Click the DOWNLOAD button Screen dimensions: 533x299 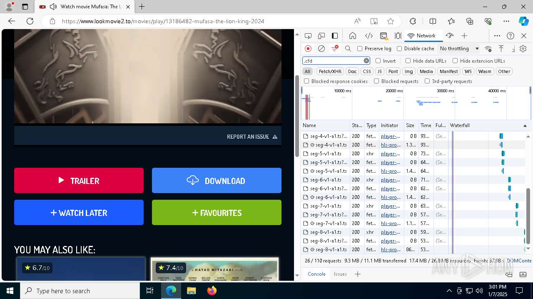tap(217, 181)
